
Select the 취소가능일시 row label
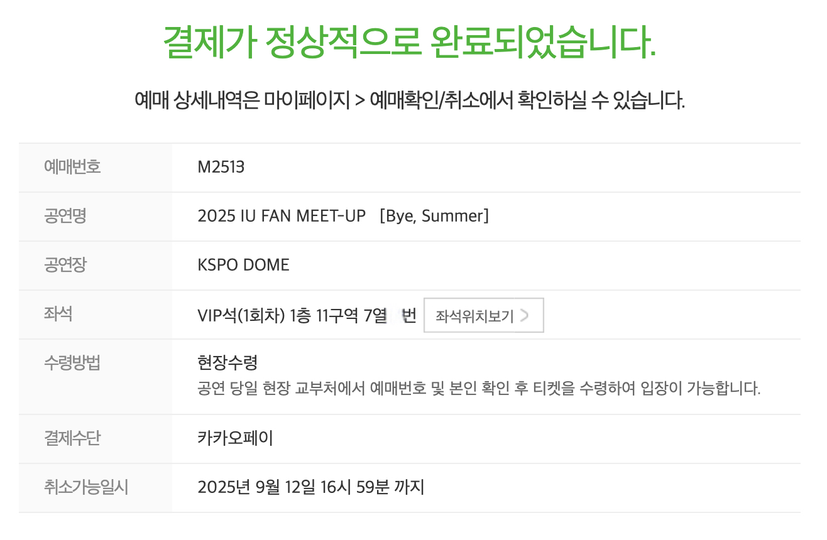pos(85,487)
